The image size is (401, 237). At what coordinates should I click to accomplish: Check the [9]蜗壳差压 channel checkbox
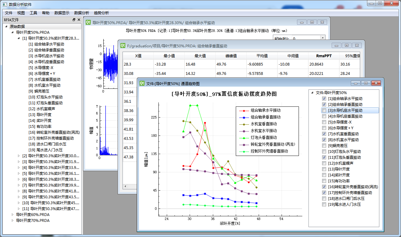tap(325, 145)
